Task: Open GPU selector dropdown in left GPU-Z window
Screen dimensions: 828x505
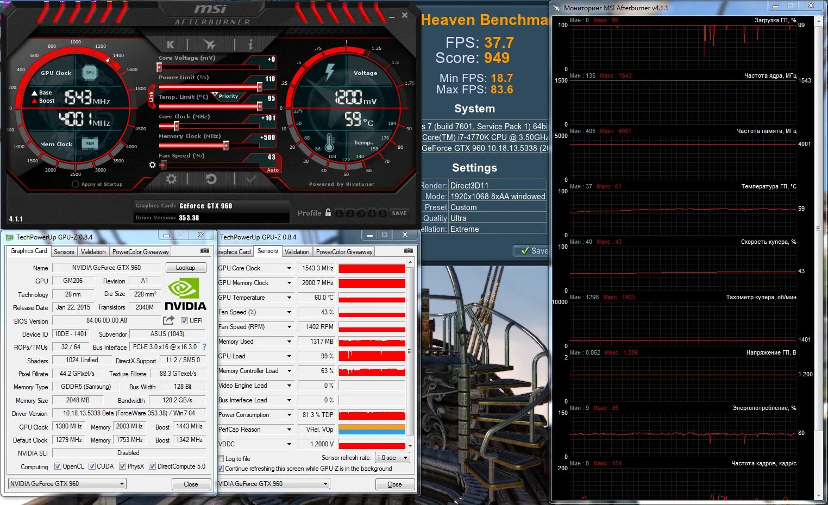Action: (x=67, y=483)
